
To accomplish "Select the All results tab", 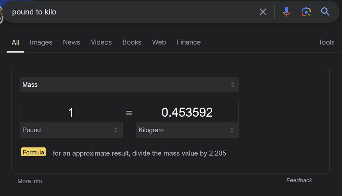I will 15,42.
